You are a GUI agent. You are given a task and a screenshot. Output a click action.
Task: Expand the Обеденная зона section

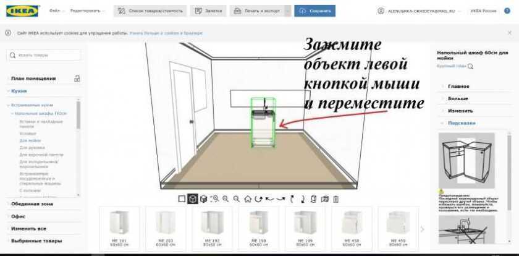[31, 203]
